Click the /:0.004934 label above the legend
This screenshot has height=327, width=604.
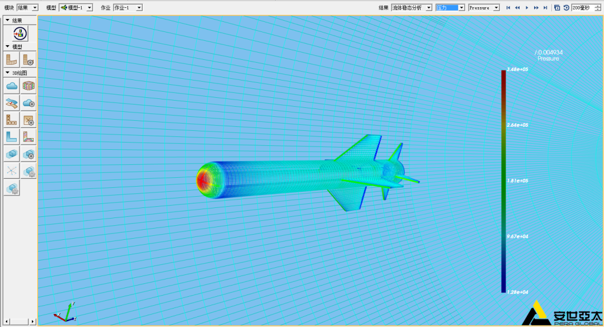(x=549, y=53)
